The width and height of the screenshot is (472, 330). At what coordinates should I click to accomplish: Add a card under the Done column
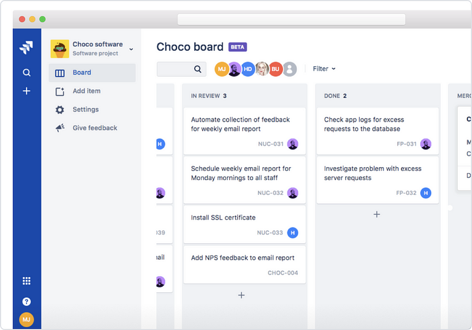(377, 214)
